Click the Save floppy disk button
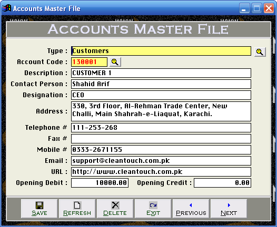Viewport: 277px width, 227px height. (x=39, y=209)
